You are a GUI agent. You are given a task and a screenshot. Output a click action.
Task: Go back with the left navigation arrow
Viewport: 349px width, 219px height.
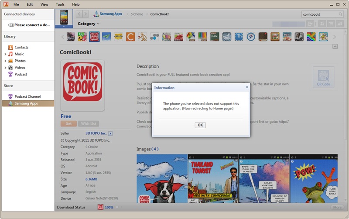coord(79,14)
